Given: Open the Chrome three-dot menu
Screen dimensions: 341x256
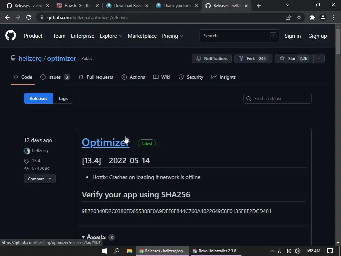Looking at the screenshot, I should click(x=334, y=17).
